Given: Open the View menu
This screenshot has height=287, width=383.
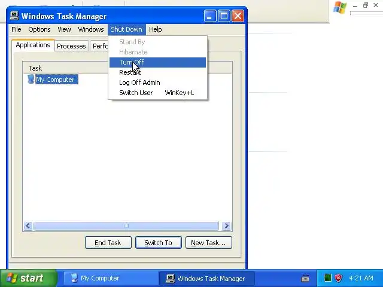Looking at the screenshot, I should (64, 29).
